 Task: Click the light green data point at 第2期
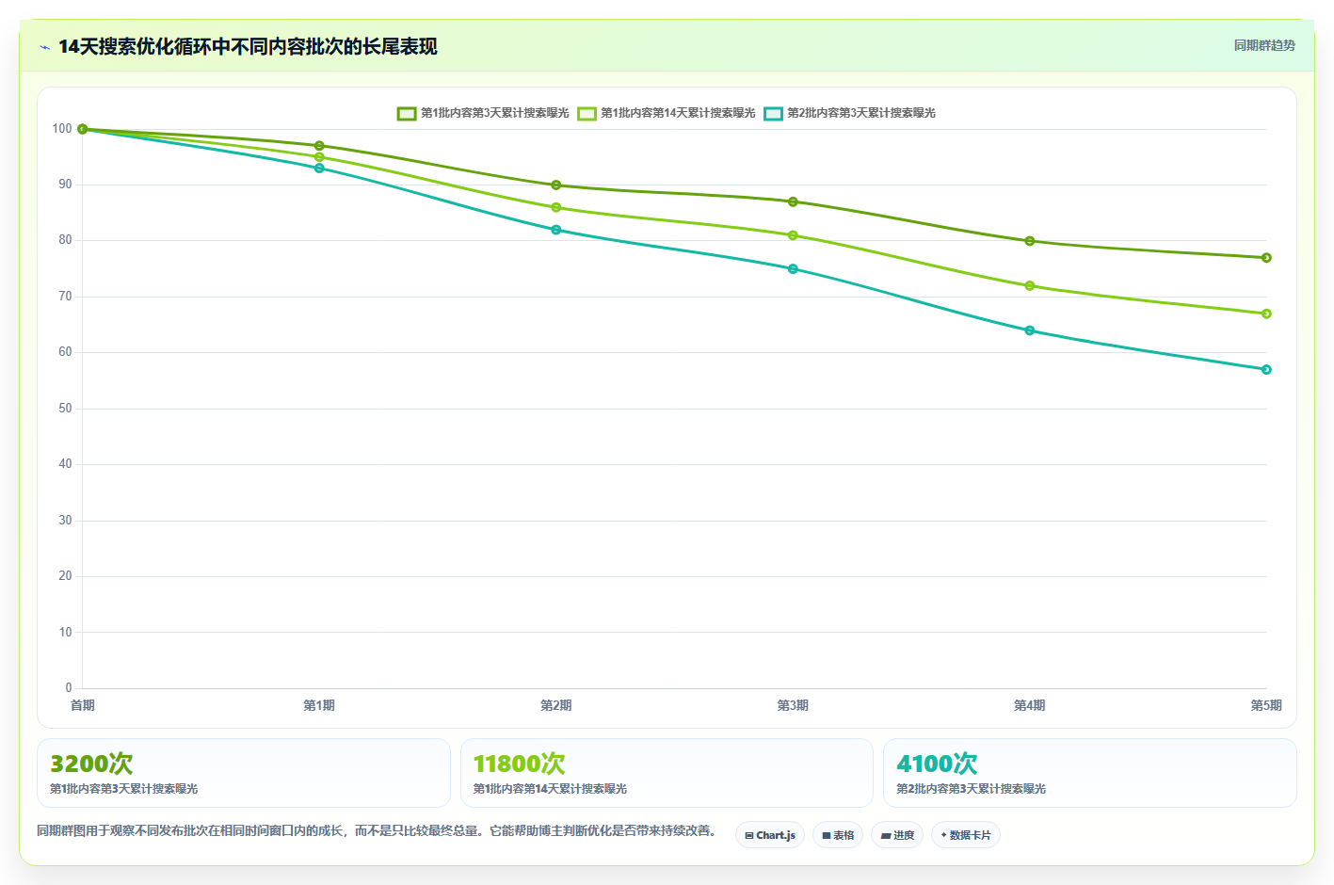click(x=556, y=207)
